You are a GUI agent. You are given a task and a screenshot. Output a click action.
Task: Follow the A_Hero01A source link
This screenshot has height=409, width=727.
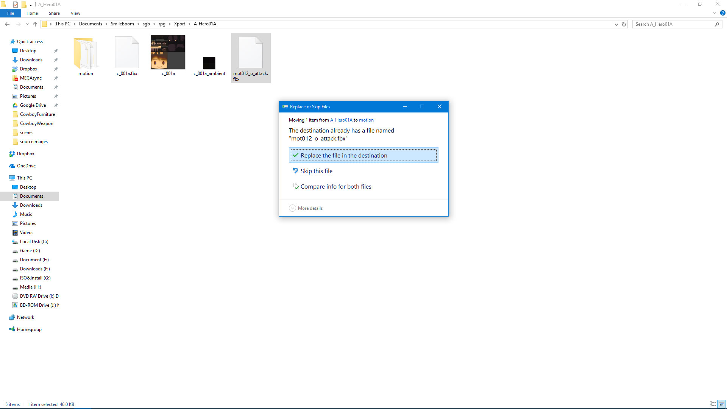[341, 120]
